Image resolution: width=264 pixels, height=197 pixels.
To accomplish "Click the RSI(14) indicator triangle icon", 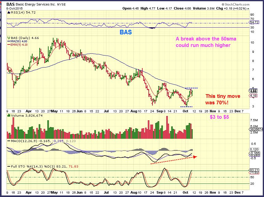I will (9, 13).
